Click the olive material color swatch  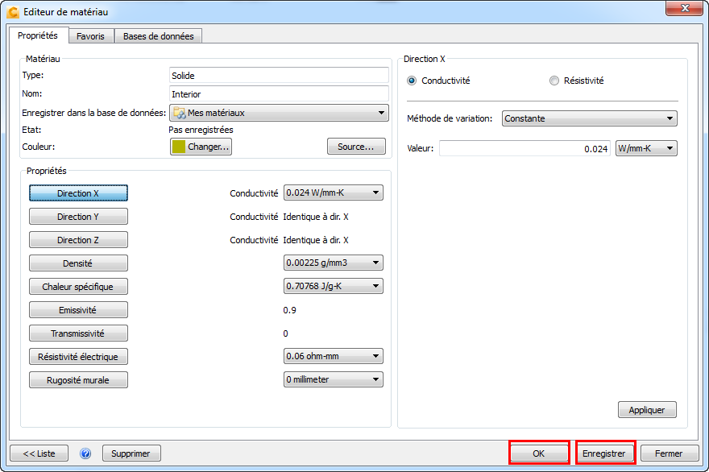point(179,147)
